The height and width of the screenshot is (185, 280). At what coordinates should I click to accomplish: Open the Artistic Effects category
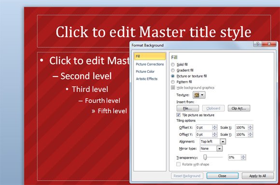(147, 79)
